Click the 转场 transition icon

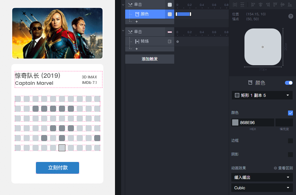pyautogui.click(x=137, y=41)
